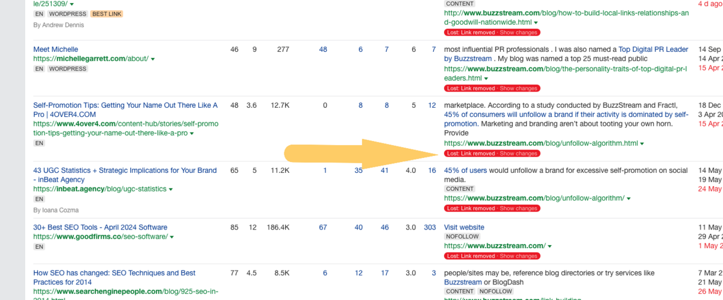Click blue 12 in Self-Promotion Tips row

[432, 105]
